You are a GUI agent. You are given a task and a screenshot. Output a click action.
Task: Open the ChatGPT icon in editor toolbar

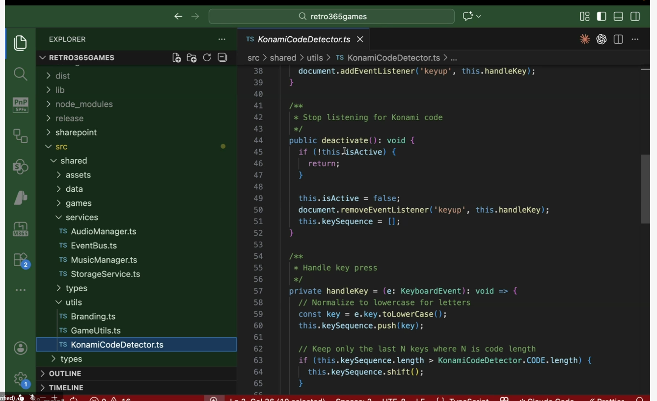601,39
